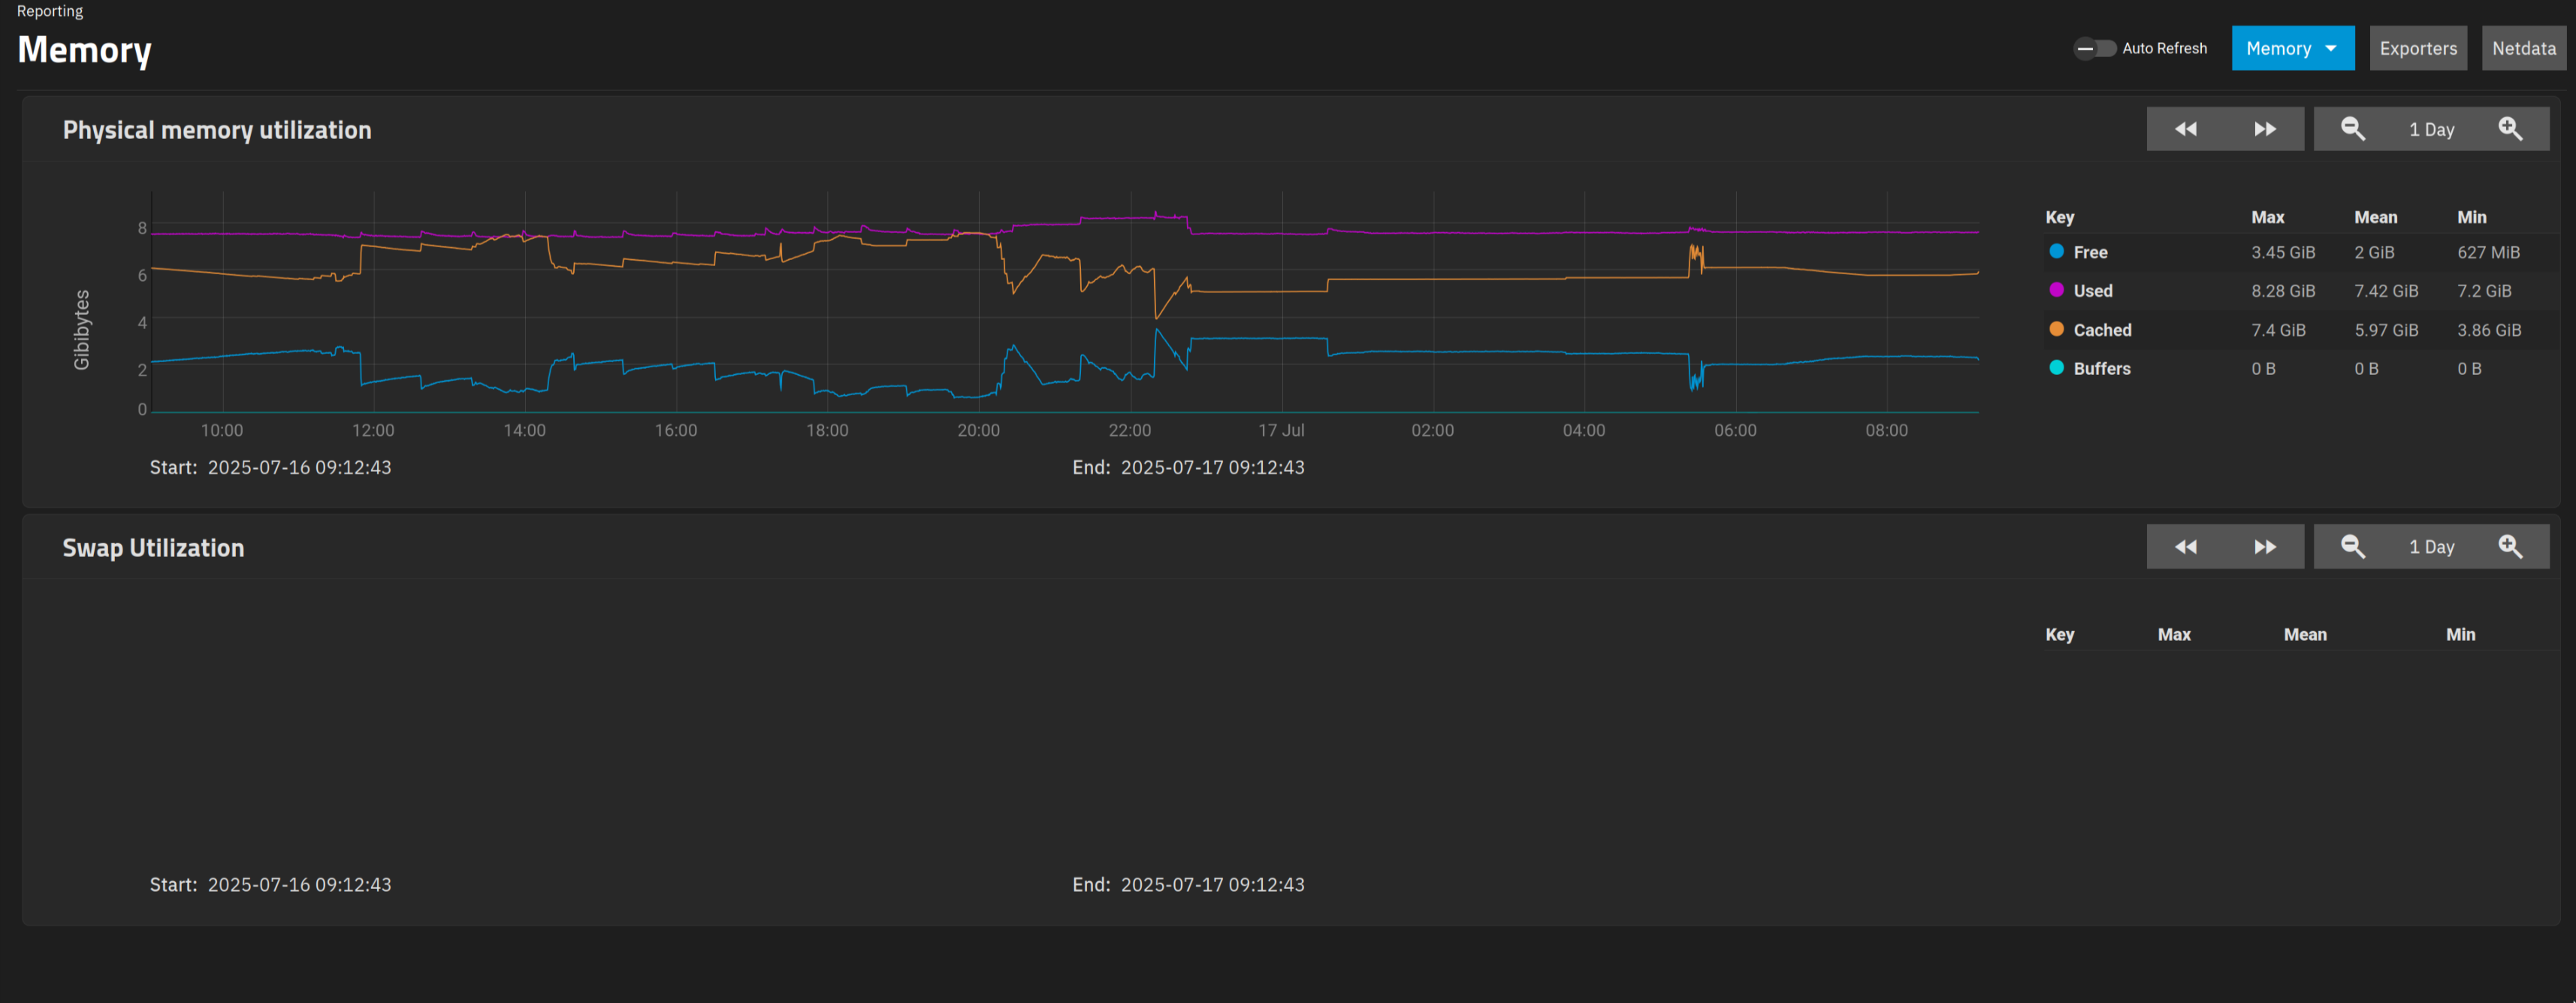Image resolution: width=2576 pixels, height=1003 pixels.
Task: Open the Exporters page
Action: click(2417, 48)
